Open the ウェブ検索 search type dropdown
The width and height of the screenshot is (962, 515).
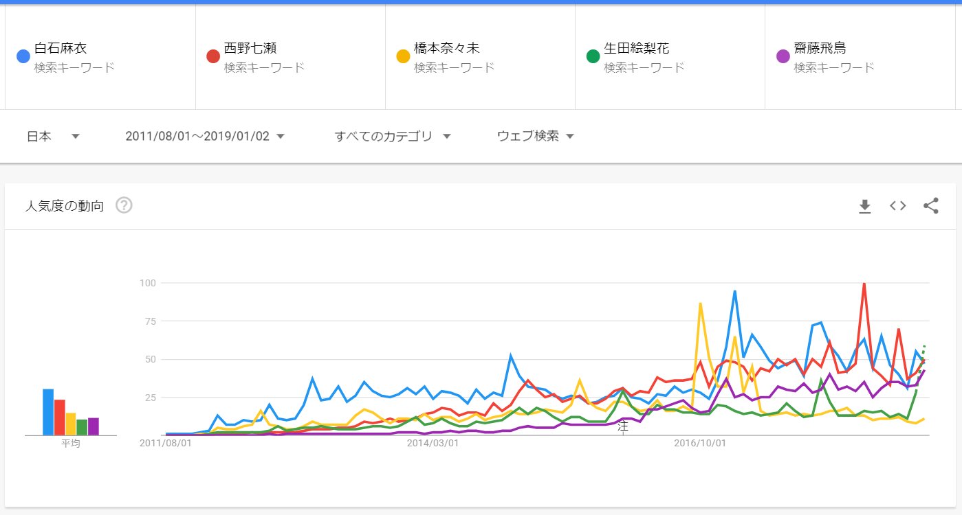(535, 137)
